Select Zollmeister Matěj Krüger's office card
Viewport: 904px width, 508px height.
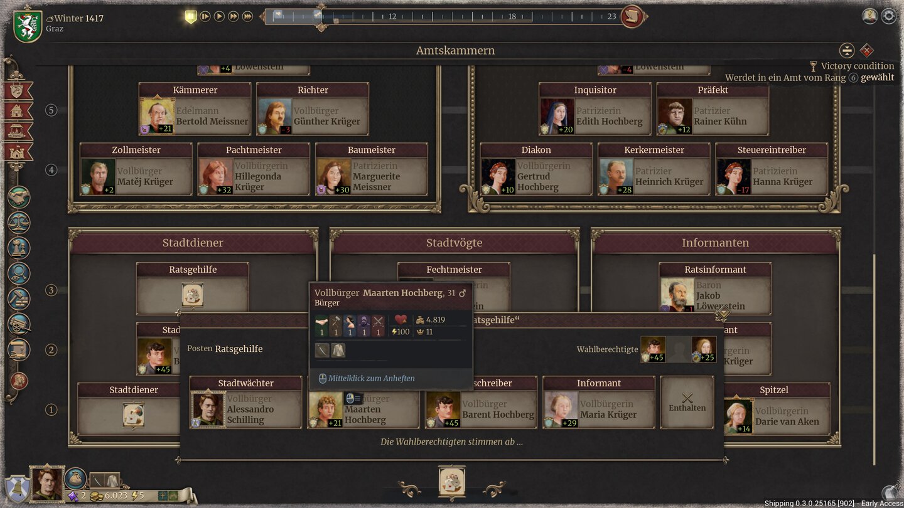click(x=136, y=169)
